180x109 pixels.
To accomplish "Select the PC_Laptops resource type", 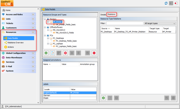I will coord(58,44).
